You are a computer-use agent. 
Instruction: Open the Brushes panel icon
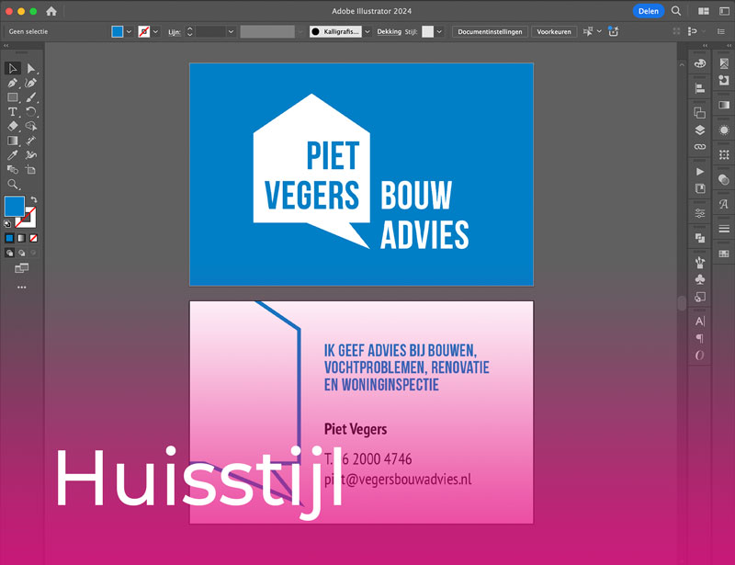700,263
